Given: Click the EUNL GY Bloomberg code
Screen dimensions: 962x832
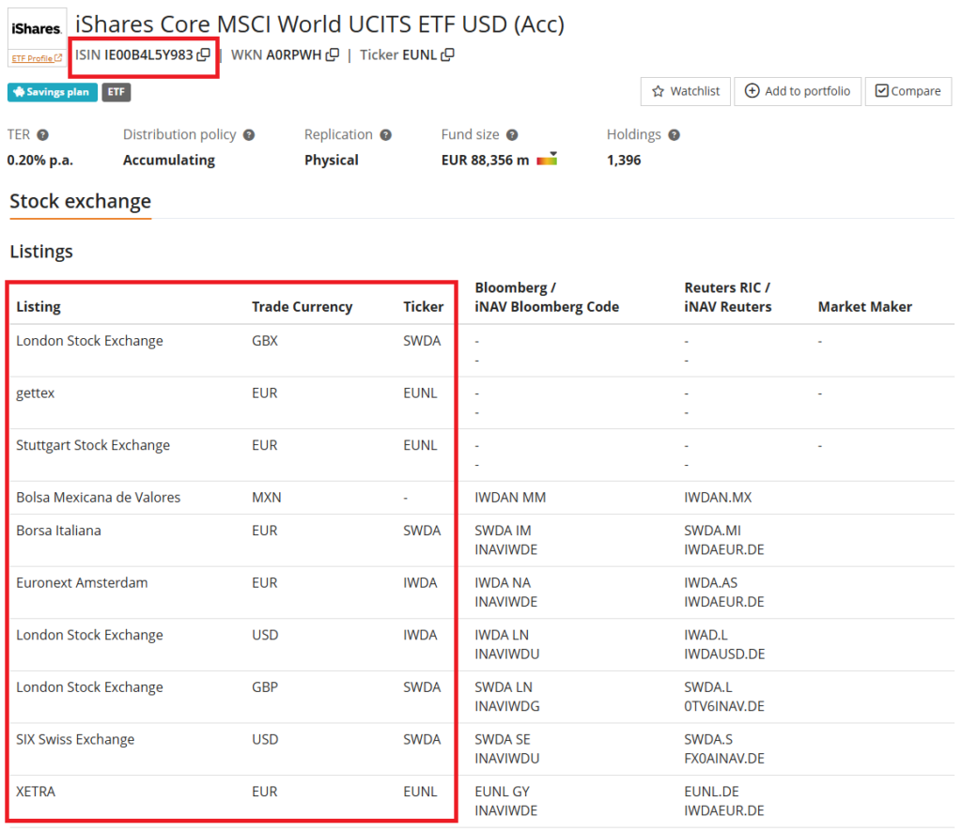Looking at the screenshot, I should click(502, 792).
